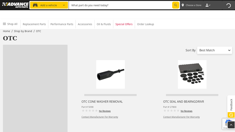Open the Replacement Parts menu
The width and height of the screenshot is (235, 132).
(34, 24)
